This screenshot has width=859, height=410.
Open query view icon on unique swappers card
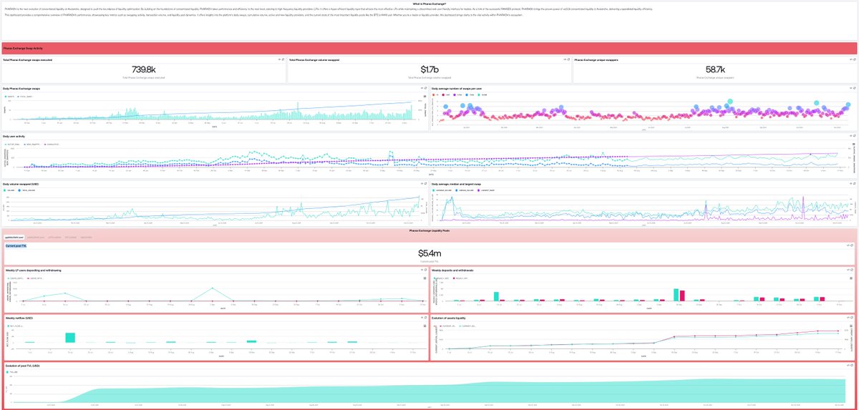point(850,59)
